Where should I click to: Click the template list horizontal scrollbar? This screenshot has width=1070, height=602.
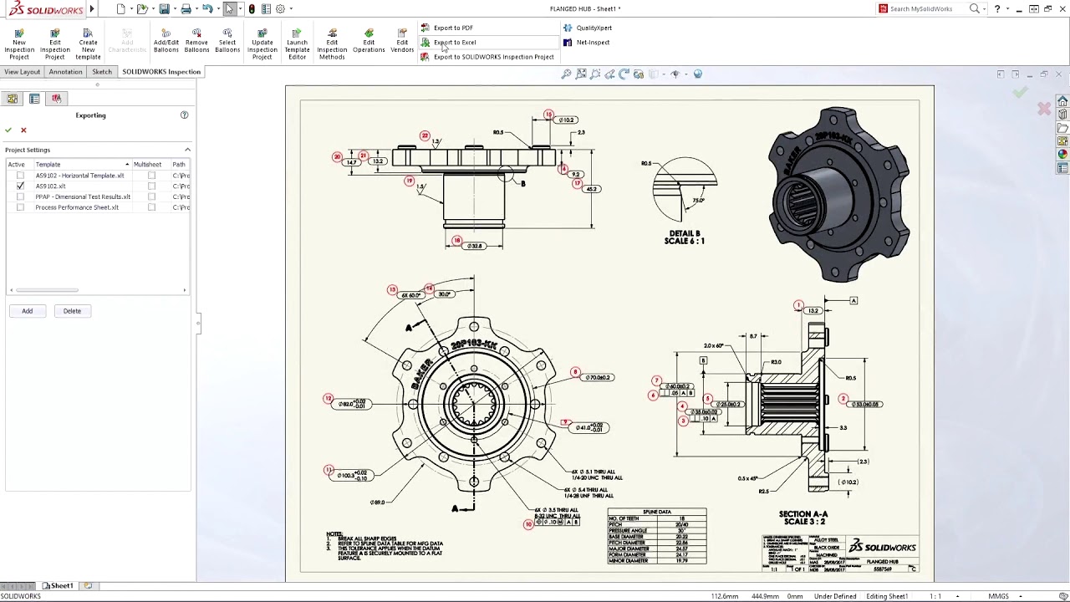47,290
